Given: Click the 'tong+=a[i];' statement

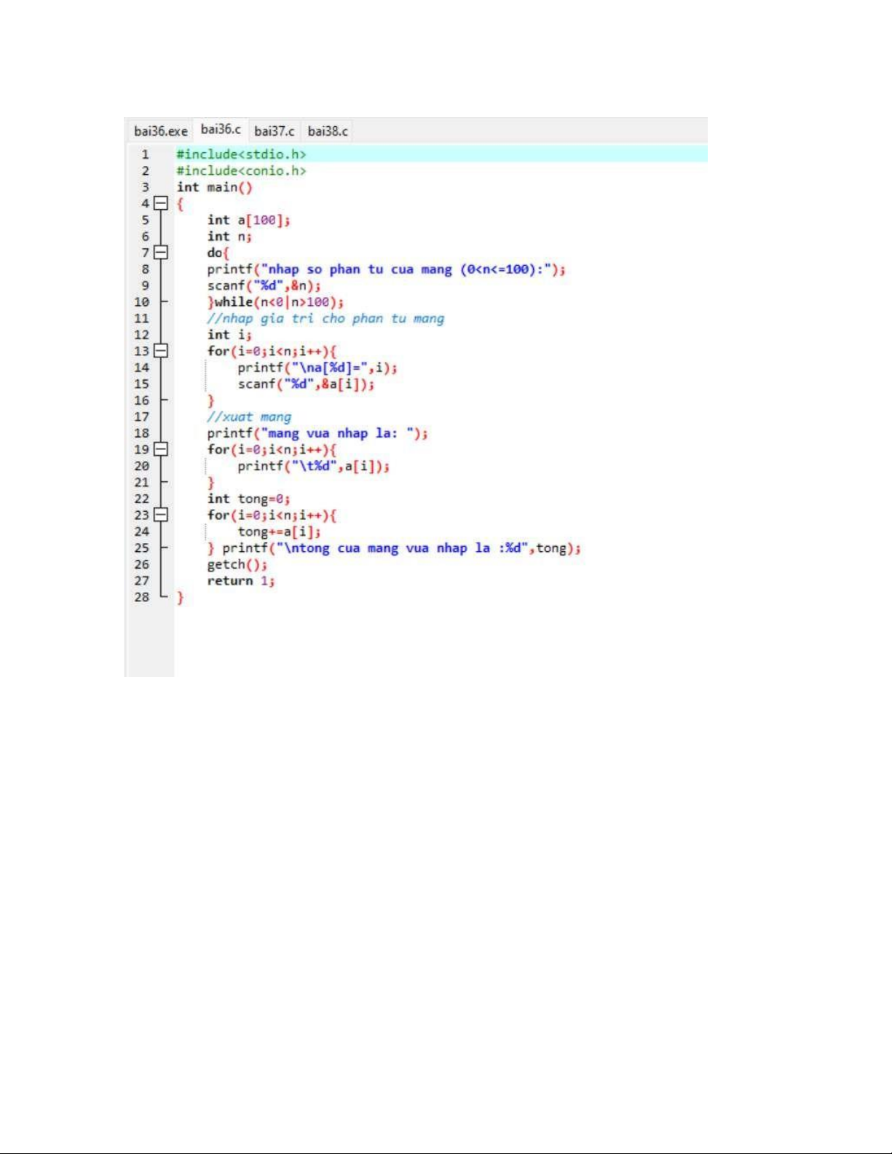Looking at the screenshot, I should tap(279, 531).
